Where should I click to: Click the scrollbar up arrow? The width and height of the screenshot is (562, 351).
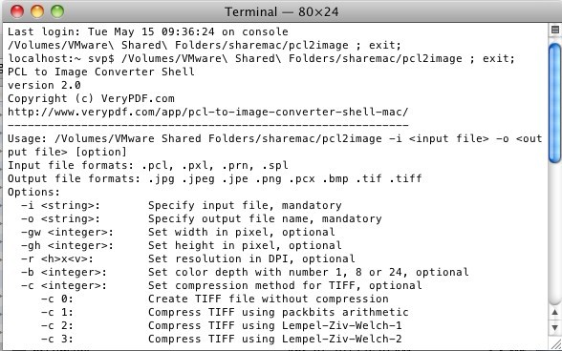pyautogui.click(x=554, y=312)
